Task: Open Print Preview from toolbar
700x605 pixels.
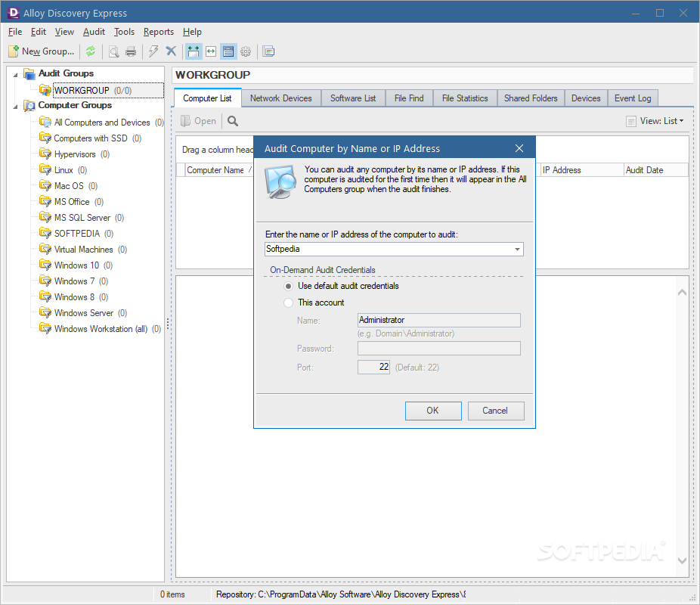Action: coord(114,51)
